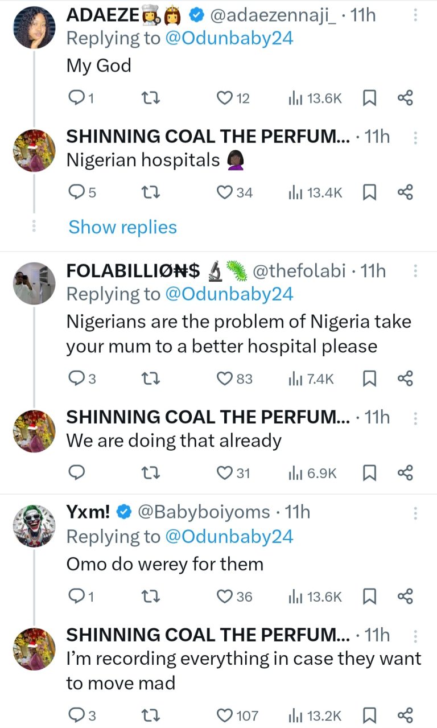Share the "Nigerian hospitals" tweet
Screen dimensions: 437x728
tap(405, 192)
